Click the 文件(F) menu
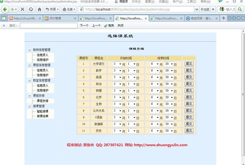Image resolution: width=245 pixels, height=165 pixels. [x=136, y=1]
